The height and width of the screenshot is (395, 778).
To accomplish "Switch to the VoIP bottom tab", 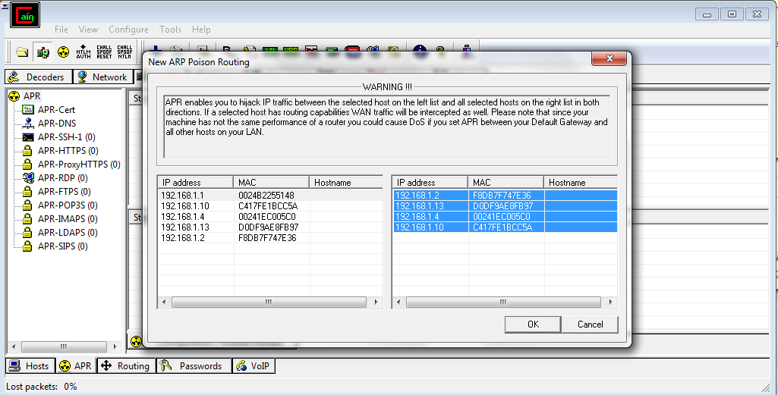I will click(x=254, y=365).
